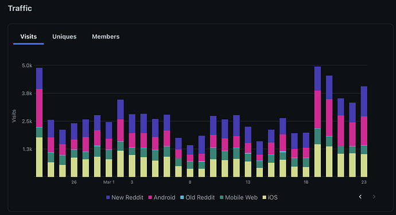
Task: Go to next legend page arrow
Action: [x=374, y=197]
